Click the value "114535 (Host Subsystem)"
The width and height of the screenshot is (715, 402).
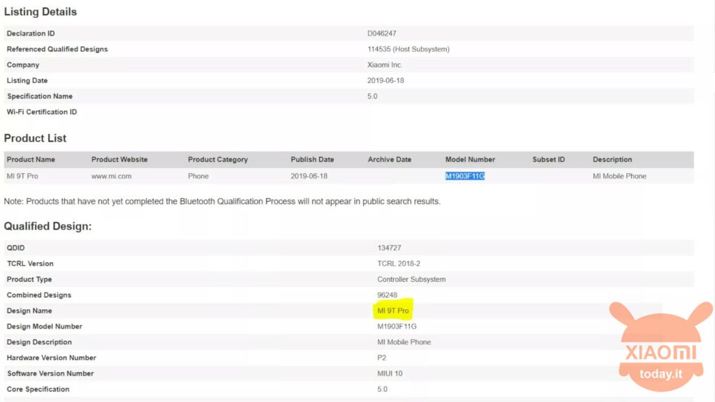(x=408, y=50)
